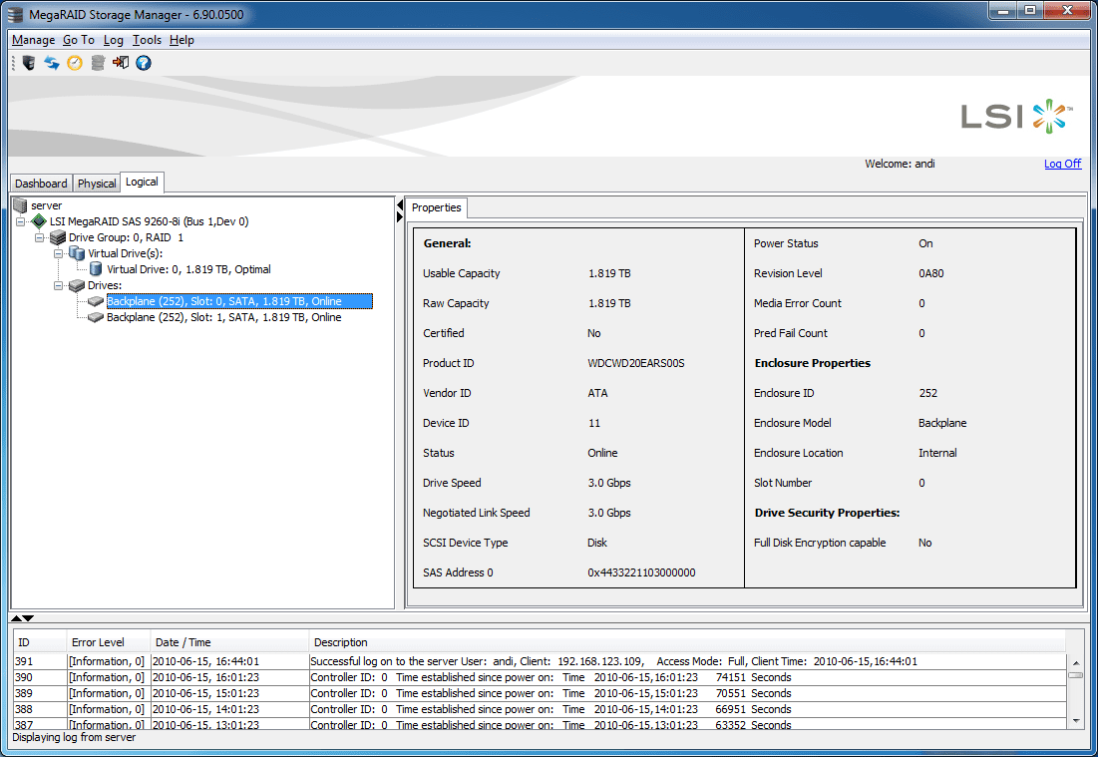The width and height of the screenshot is (1098, 757).
Task: Click Product ID value WDCWD20EARS00S
Action: click(x=636, y=363)
